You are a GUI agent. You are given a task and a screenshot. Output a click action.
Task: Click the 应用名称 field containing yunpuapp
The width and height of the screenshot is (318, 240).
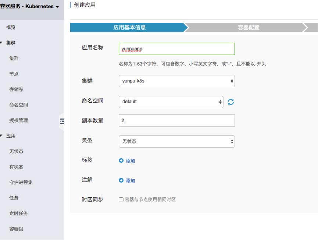pyautogui.click(x=176, y=49)
